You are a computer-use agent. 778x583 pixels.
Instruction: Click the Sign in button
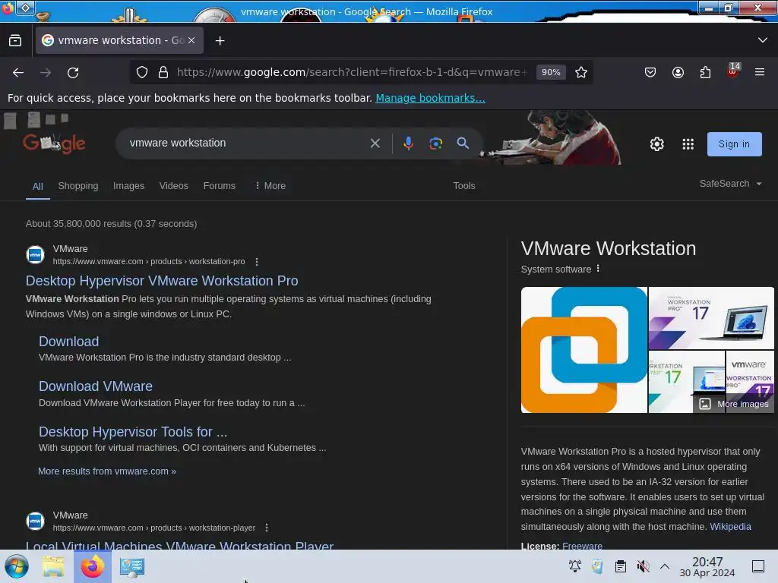(735, 144)
